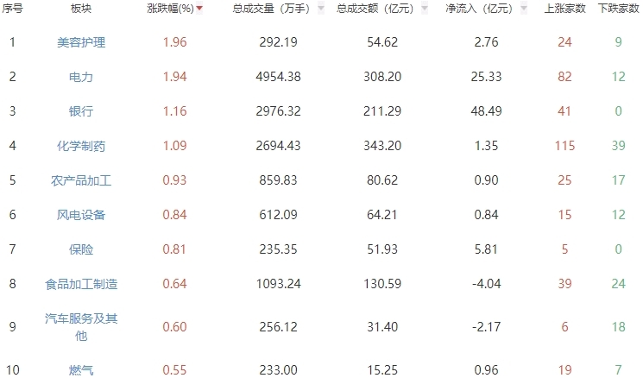Open the 电力 sector link
Screen dimensions: 643x378
click(x=81, y=77)
